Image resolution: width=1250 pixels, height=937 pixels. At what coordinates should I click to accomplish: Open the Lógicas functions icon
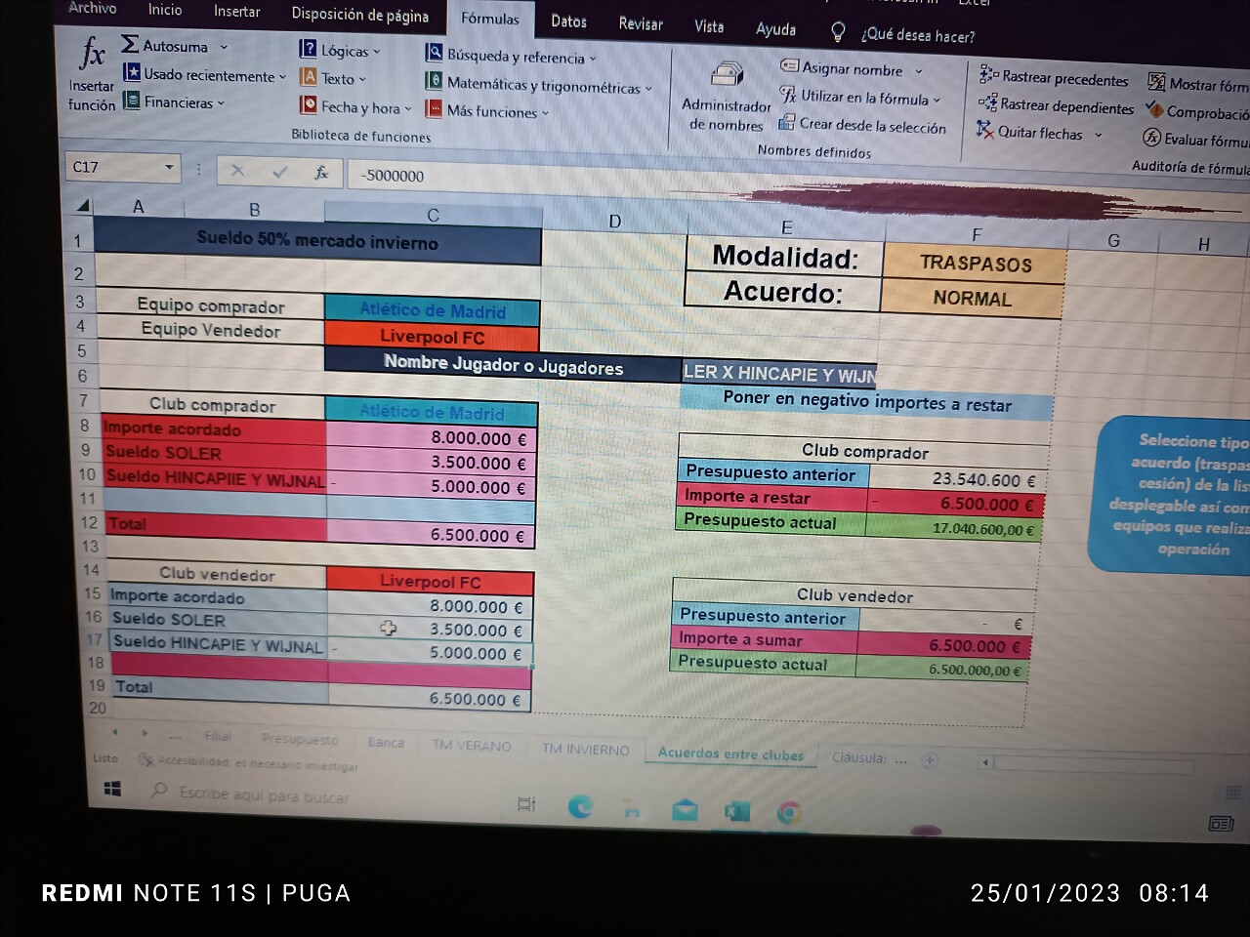point(309,49)
